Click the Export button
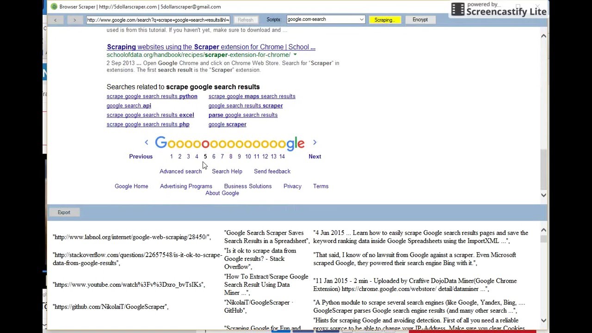592x333 pixels. [64, 212]
